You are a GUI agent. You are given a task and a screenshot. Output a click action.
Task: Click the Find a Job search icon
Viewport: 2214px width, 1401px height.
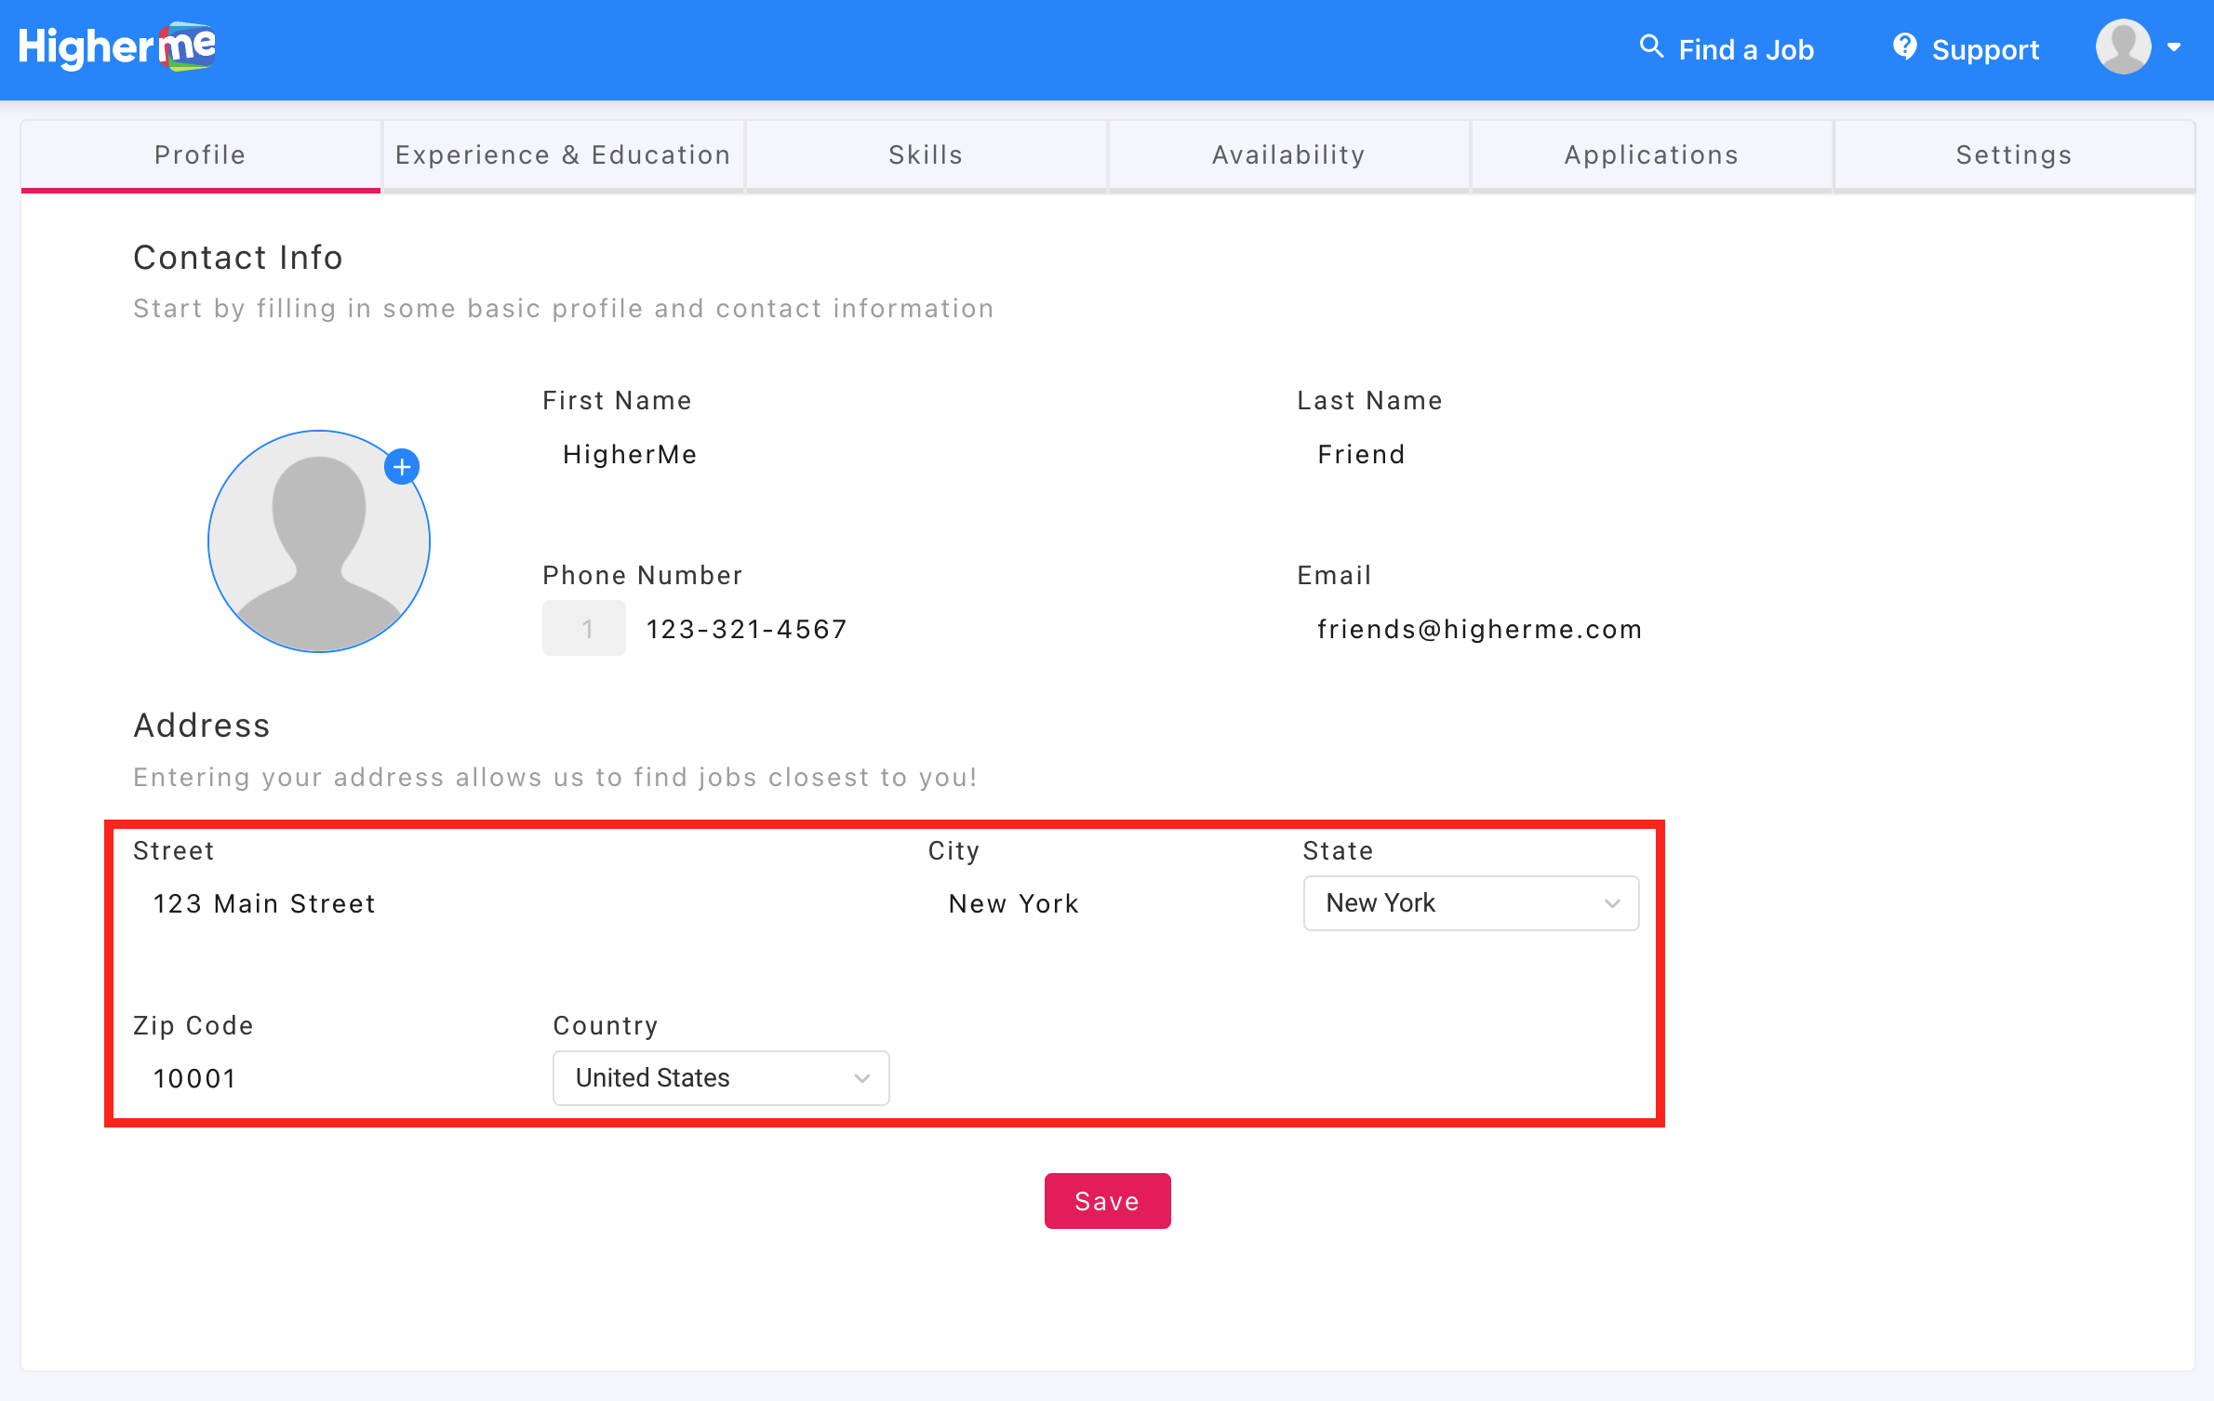[1651, 47]
